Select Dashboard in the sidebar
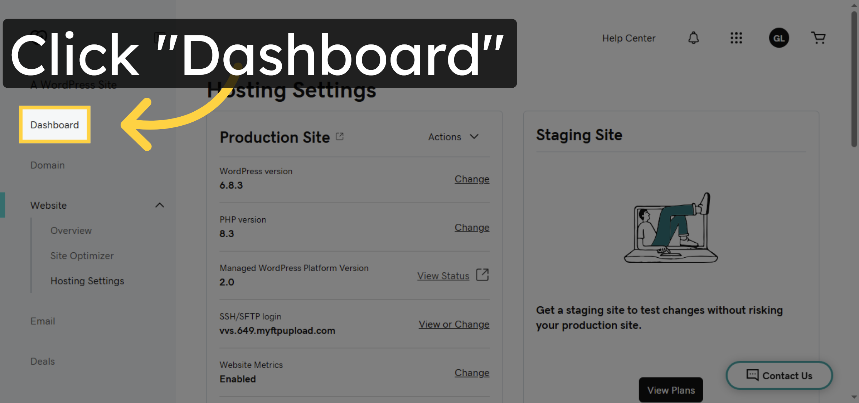859x403 pixels. pos(54,125)
